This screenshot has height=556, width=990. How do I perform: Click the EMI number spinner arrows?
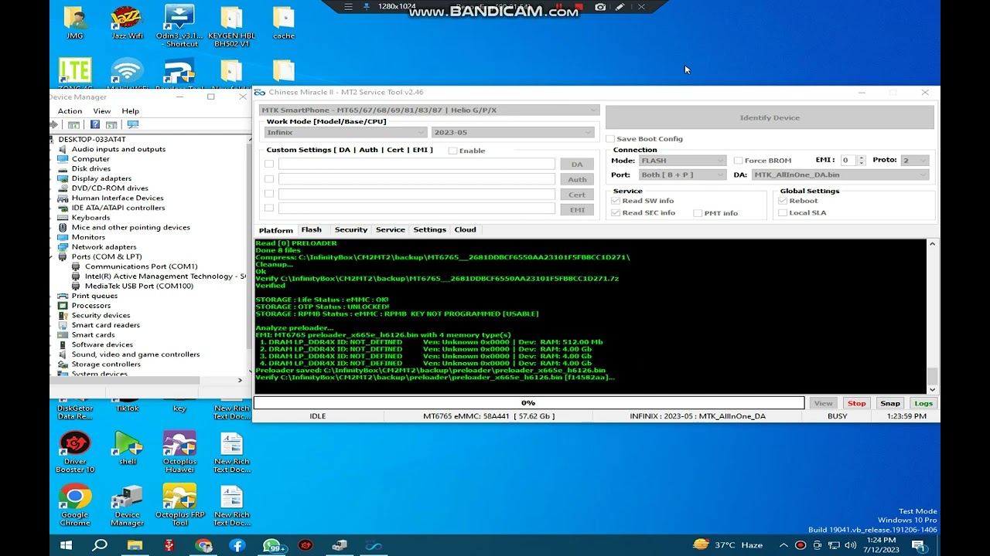coord(860,161)
